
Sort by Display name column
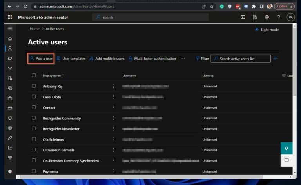tap(53, 75)
